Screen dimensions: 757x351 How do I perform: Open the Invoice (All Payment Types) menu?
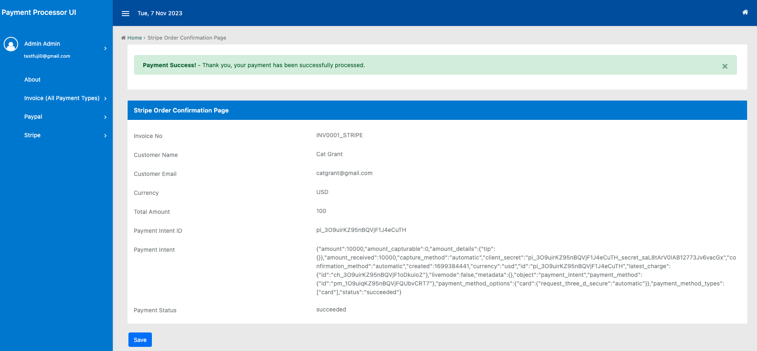tap(62, 98)
